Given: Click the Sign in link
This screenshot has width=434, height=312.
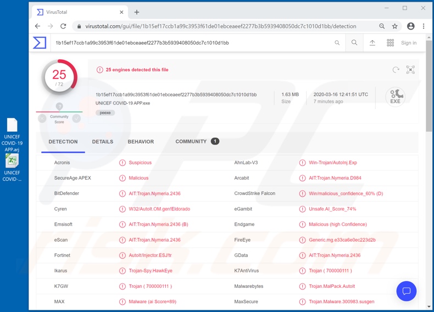Looking at the screenshot, I should pyautogui.click(x=409, y=43).
